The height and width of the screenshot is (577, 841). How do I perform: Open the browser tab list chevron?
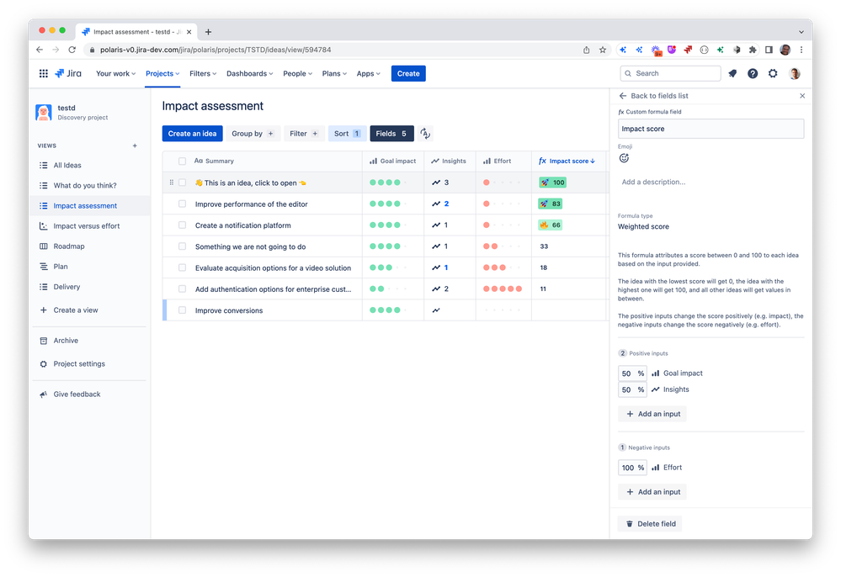(801, 32)
